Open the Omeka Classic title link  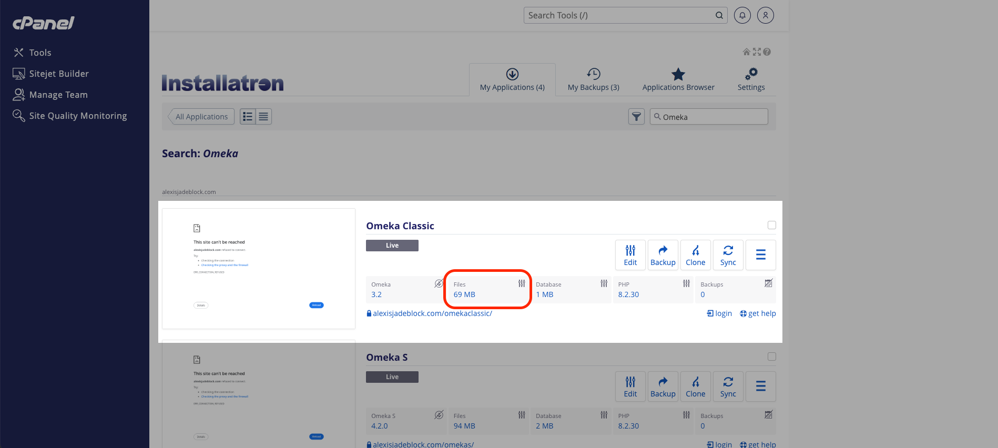(x=400, y=226)
